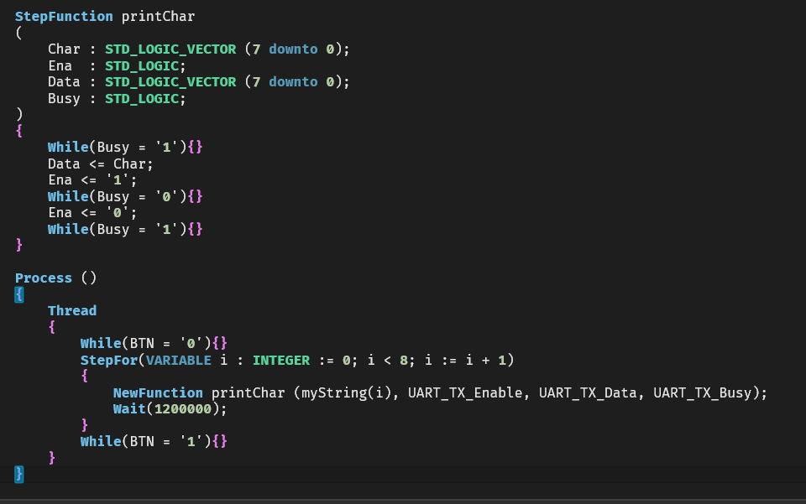Click "While(BTN = '0')" line

pyautogui.click(x=154, y=343)
